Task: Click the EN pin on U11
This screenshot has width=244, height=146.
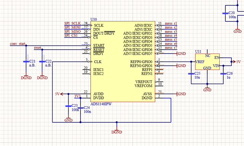Action: [x=217, y=58]
